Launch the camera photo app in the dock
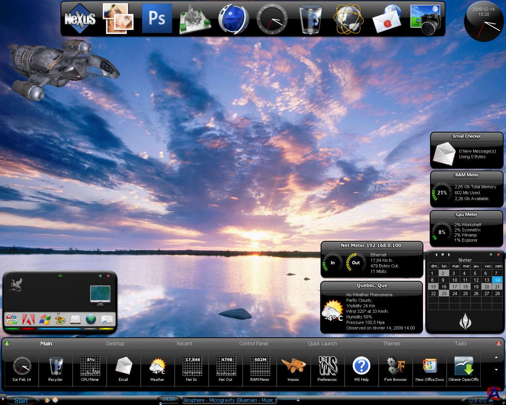Viewport: 506px width, 405px height. click(x=425, y=19)
